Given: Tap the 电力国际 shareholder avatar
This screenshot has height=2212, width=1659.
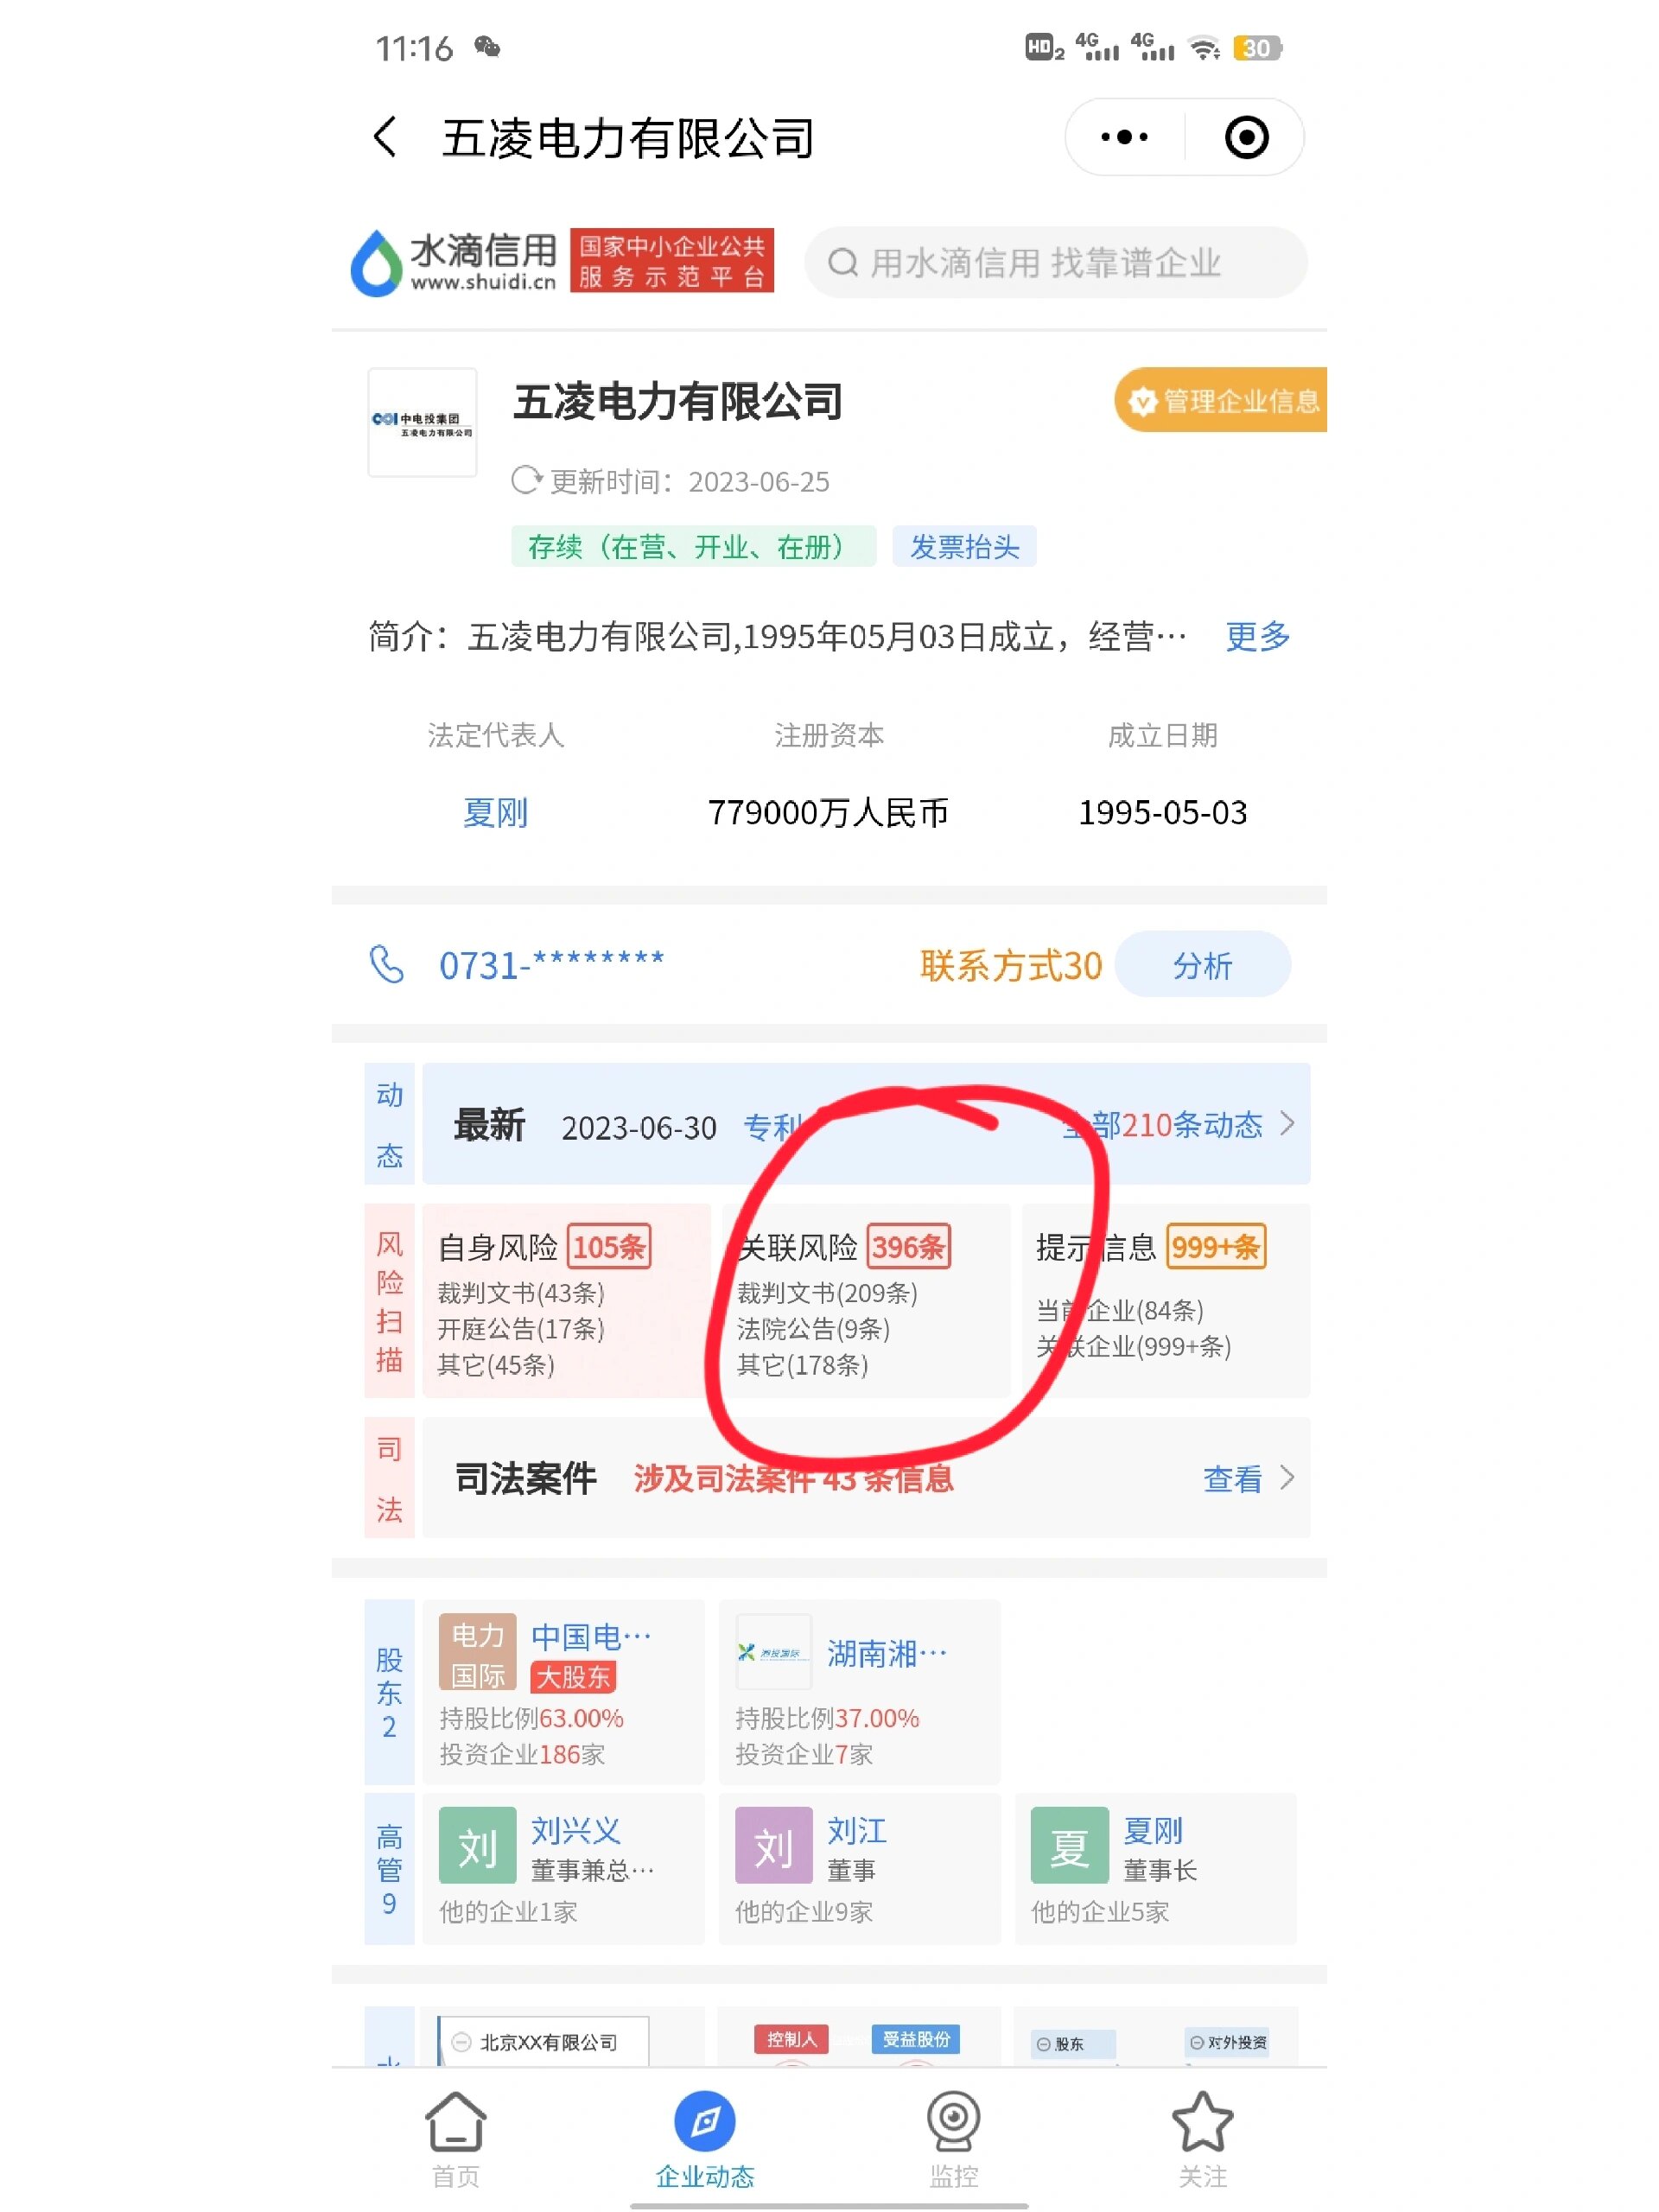Looking at the screenshot, I should pyautogui.click(x=477, y=1653).
